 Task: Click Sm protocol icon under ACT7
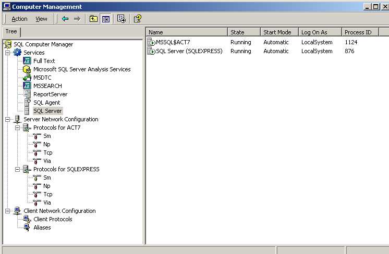(37, 136)
